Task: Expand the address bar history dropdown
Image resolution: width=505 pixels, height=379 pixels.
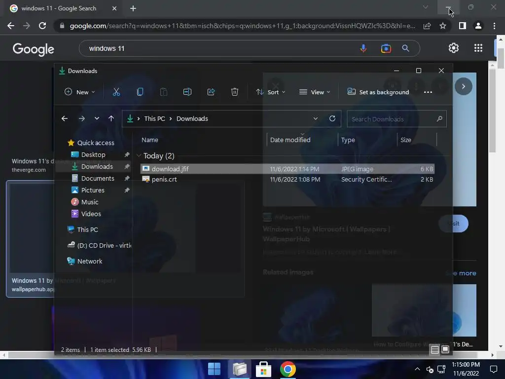Action: point(315,118)
